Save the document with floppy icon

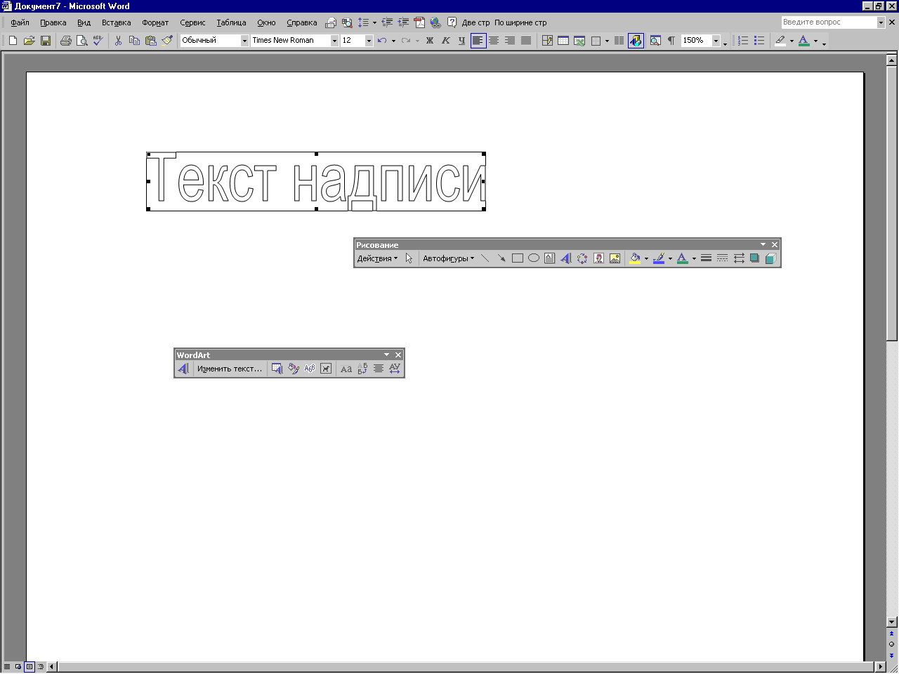[x=45, y=41]
